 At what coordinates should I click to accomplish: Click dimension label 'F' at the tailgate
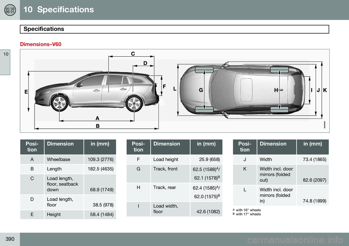click(164, 86)
